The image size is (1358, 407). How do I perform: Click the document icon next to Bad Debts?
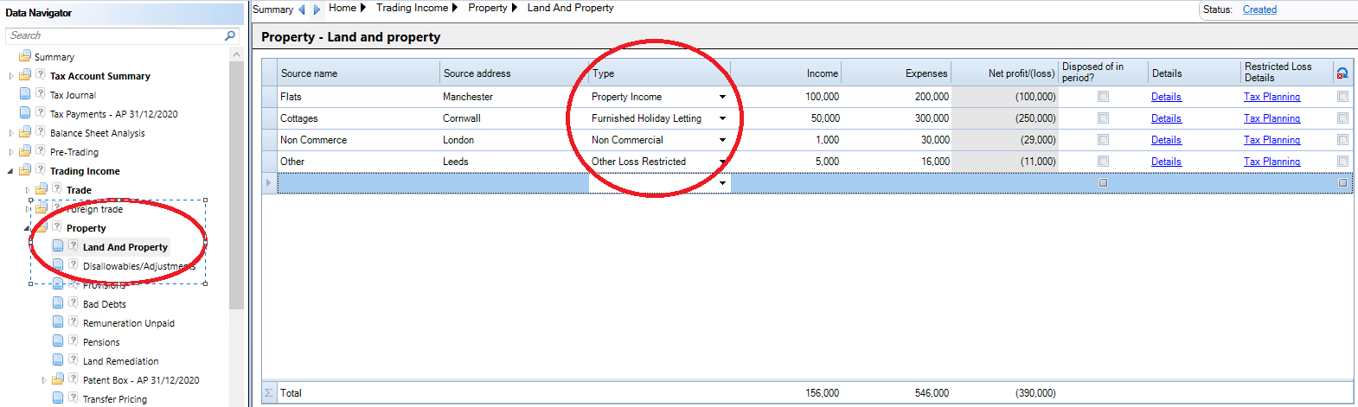58,303
